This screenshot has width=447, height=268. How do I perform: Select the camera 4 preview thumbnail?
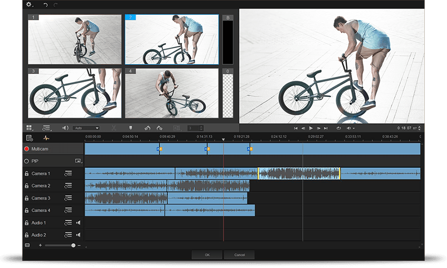click(171, 93)
